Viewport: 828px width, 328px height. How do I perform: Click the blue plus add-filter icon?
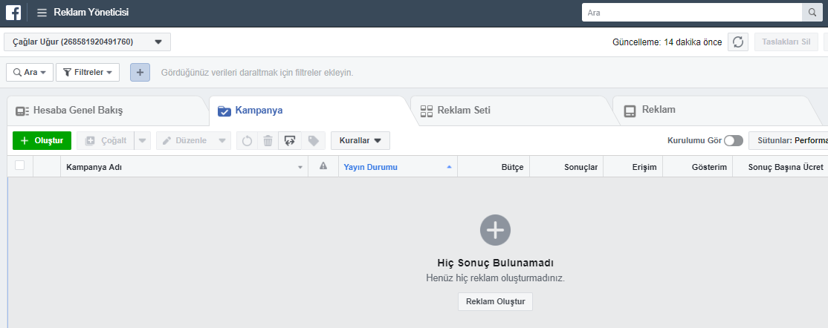point(140,72)
